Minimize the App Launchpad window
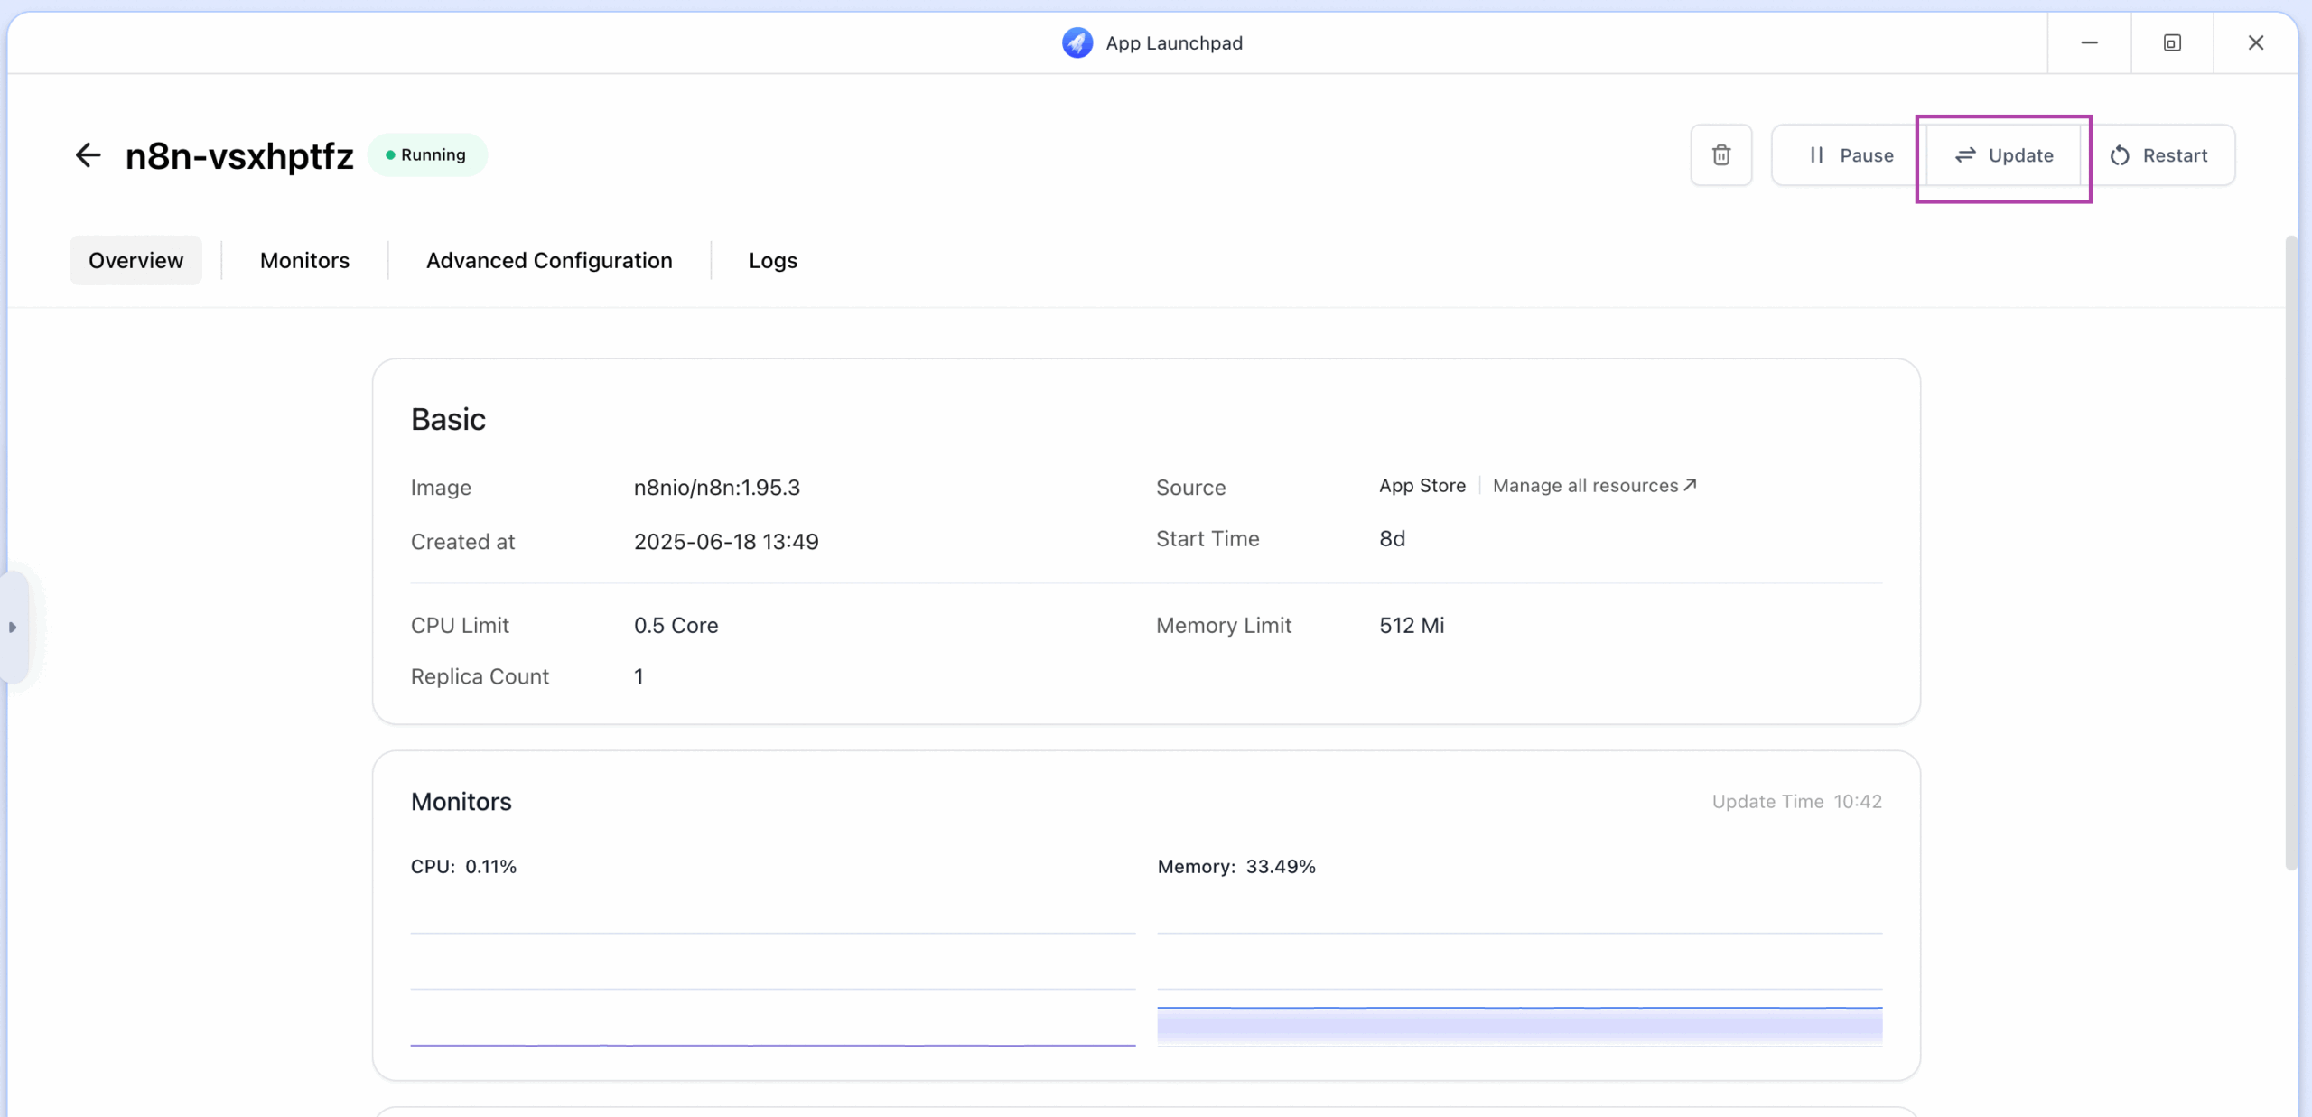The width and height of the screenshot is (2312, 1117). 2089,42
